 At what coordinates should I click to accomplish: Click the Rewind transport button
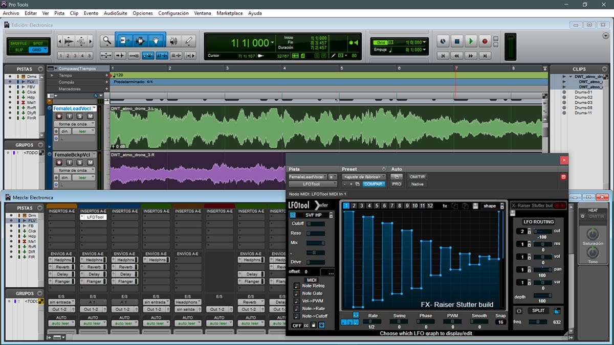(x=457, y=55)
